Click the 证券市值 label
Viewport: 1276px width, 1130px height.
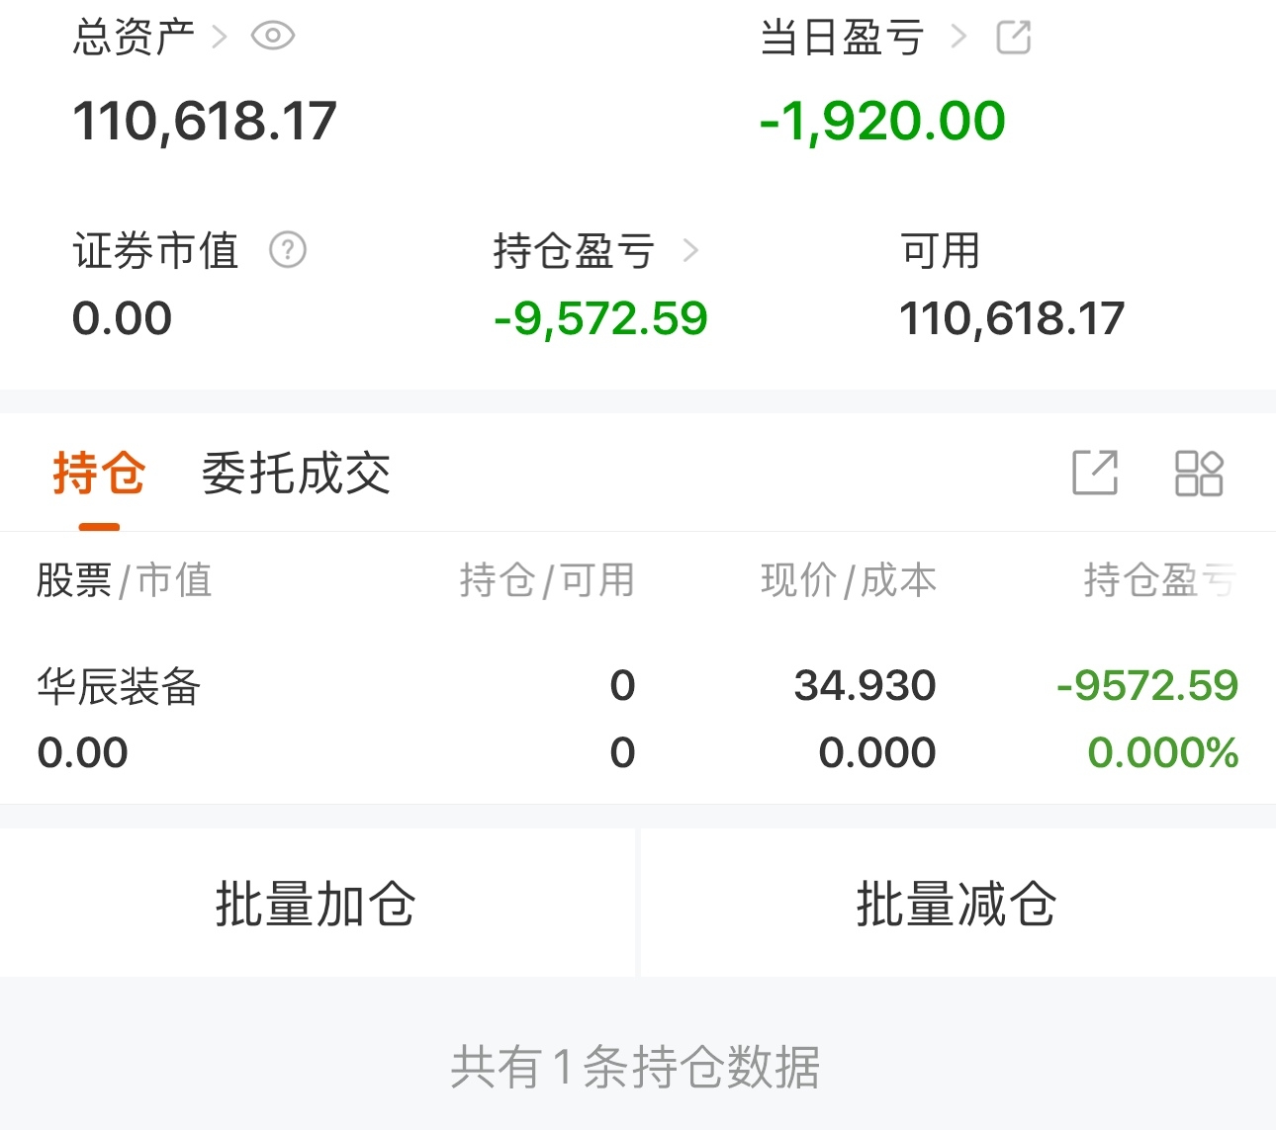(x=155, y=251)
